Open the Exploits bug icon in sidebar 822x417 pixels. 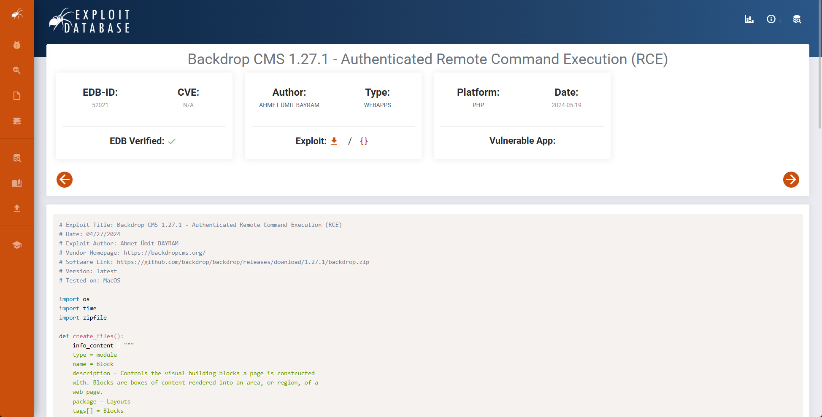17,45
